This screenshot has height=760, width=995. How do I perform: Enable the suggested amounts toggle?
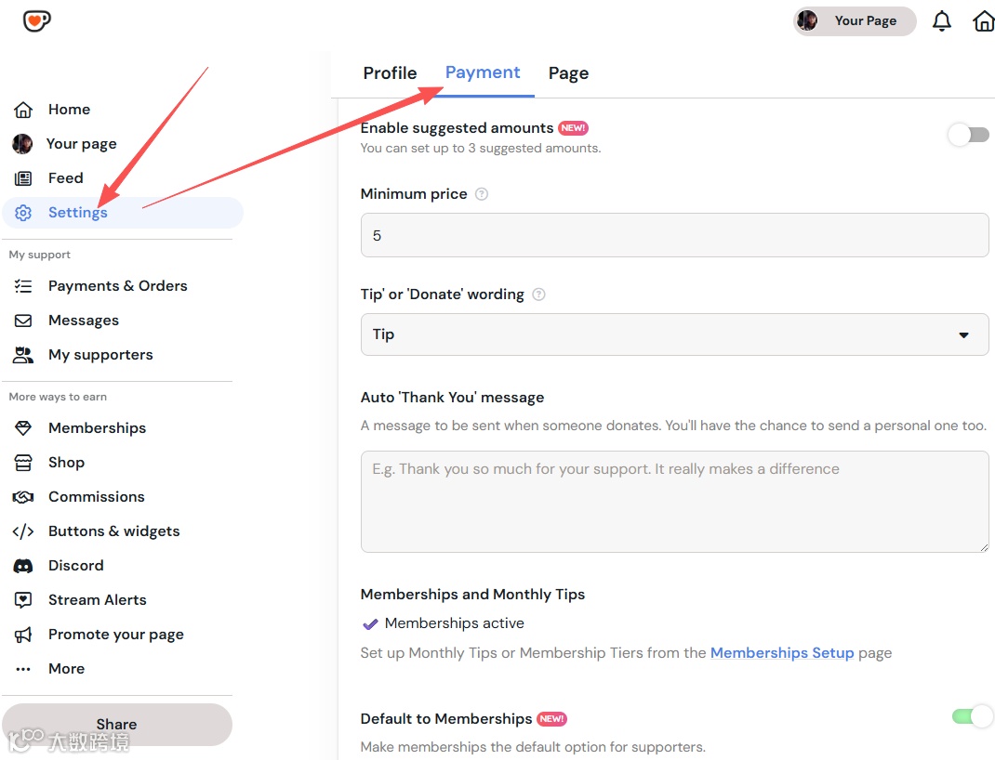(968, 136)
